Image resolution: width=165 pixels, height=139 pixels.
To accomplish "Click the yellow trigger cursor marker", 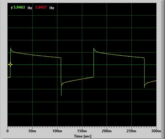I will pos(10,64).
